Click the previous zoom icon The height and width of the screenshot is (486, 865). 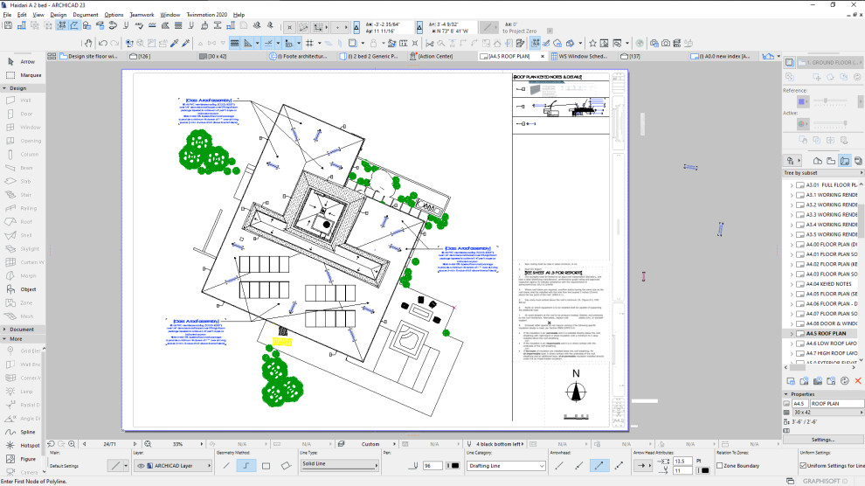51,443
